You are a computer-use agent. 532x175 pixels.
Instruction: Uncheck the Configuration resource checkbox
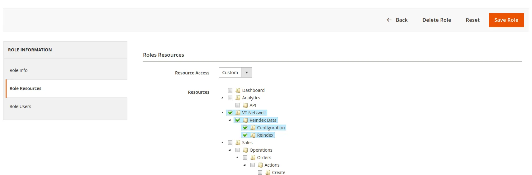pos(245,128)
